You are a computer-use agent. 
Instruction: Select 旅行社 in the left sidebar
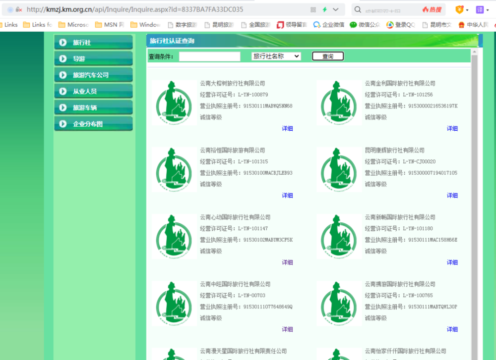[x=93, y=42]
